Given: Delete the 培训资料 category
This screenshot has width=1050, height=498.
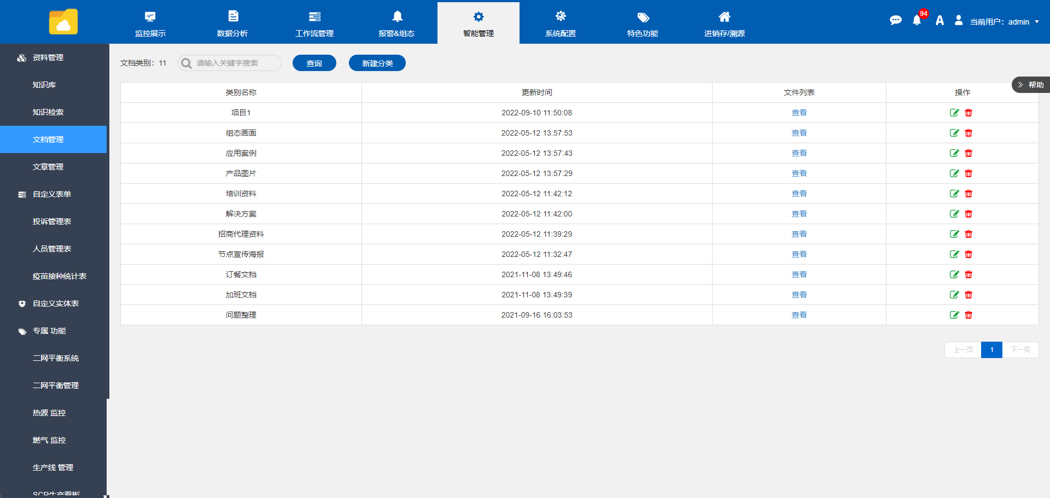Looking at the screenshot, I should (969, 194).
